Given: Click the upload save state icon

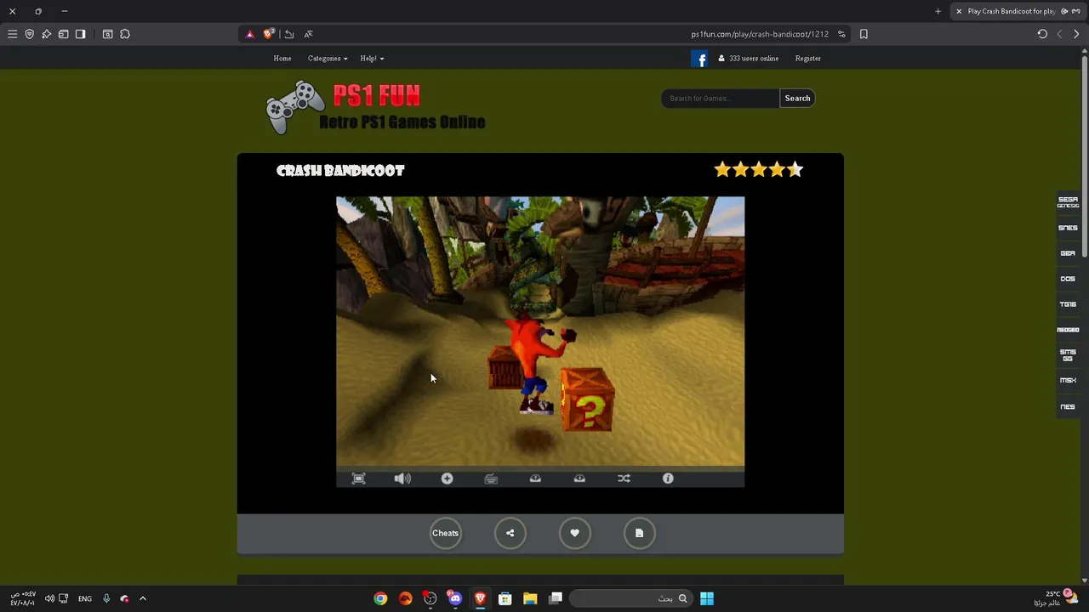Looking at the screenshot, I should (535, 479).
